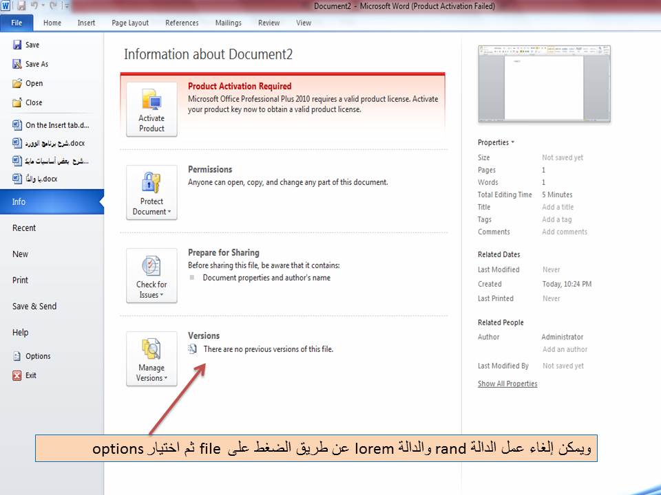Select Print in the Backstage sidebar
Screen dimensions: 661x495
click(20, 280)
